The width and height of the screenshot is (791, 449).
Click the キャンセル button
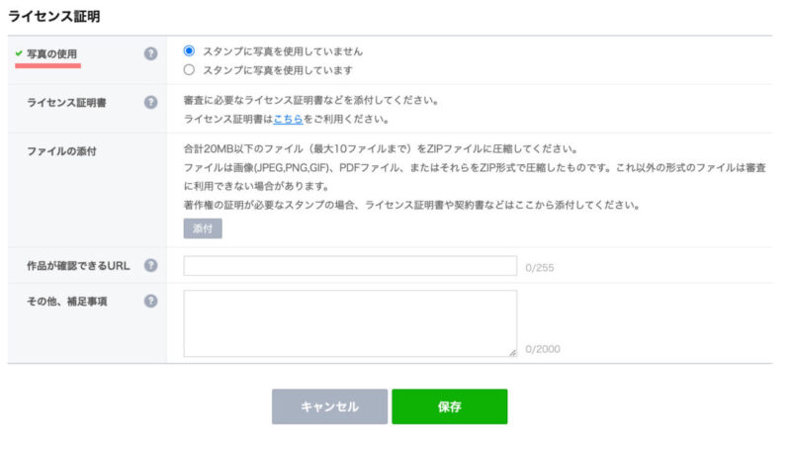(x=329, y=406)
